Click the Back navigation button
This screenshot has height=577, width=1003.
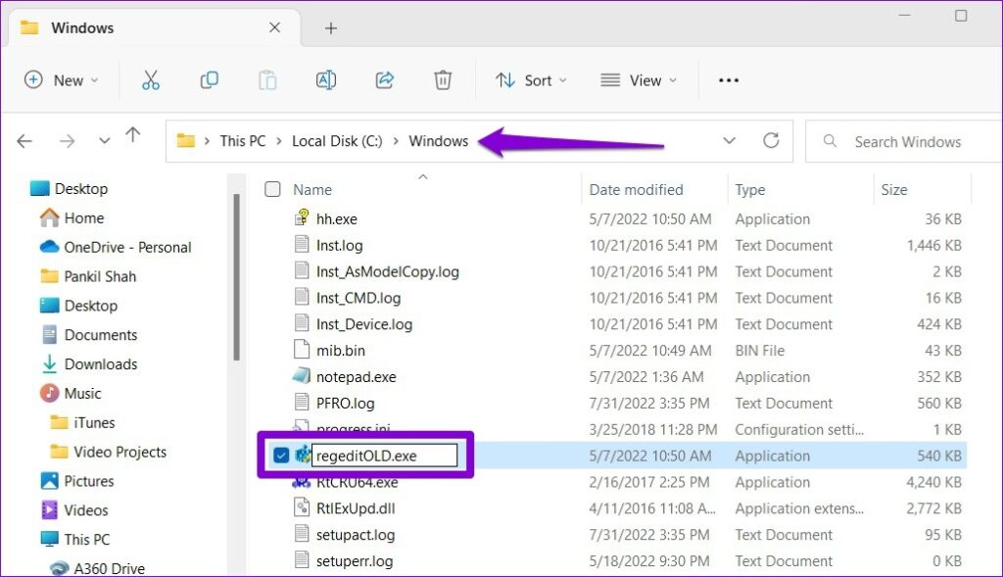tap(24, 141)
